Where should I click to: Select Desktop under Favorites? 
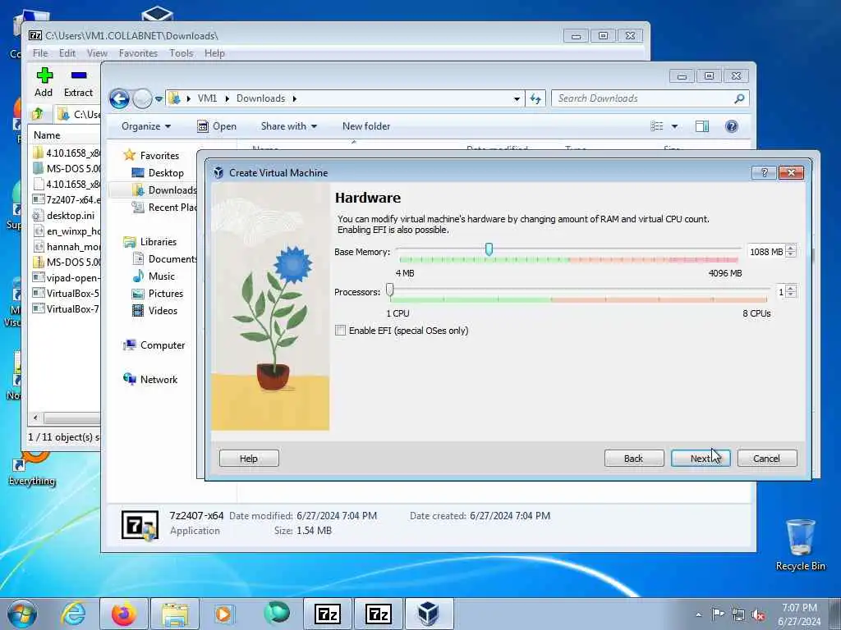(159, 173)
